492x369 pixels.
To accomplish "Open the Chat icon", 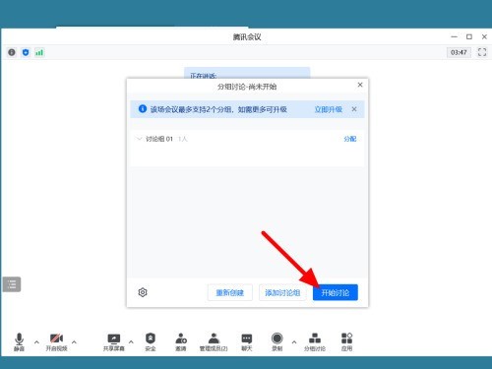I will (x=247, y=341).
